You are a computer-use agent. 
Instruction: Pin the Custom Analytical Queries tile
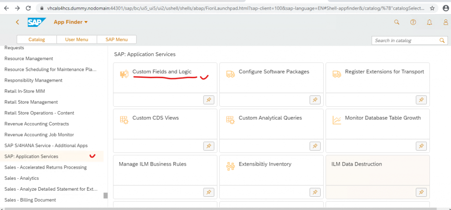click(315, 146)
